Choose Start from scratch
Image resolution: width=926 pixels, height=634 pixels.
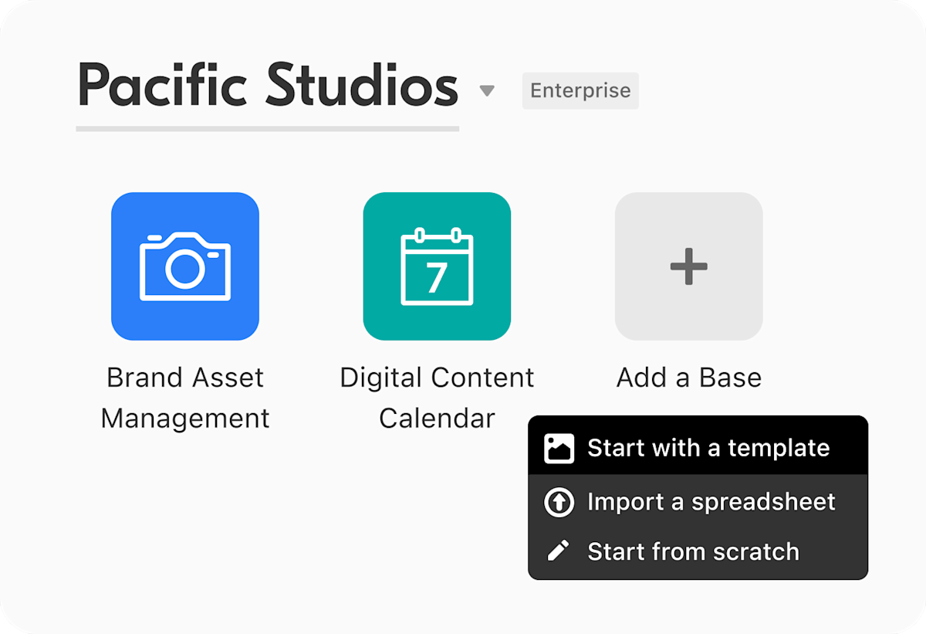[693, 551]
